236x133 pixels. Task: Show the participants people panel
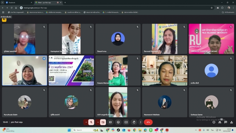click(220, 122)
